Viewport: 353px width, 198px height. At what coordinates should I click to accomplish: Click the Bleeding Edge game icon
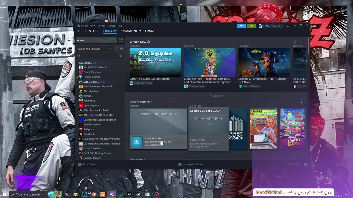81,125
